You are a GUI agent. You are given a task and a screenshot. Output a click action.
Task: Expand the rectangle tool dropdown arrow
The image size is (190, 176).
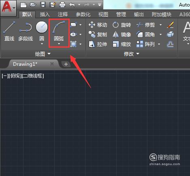[81, 25]
